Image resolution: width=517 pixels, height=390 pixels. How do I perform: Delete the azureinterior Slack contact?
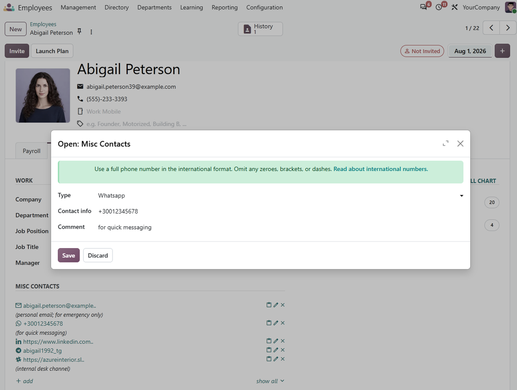pos(283,359)
